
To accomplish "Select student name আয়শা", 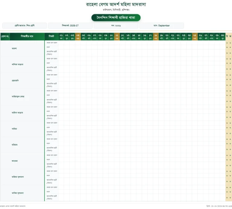I will pos(14,48).
